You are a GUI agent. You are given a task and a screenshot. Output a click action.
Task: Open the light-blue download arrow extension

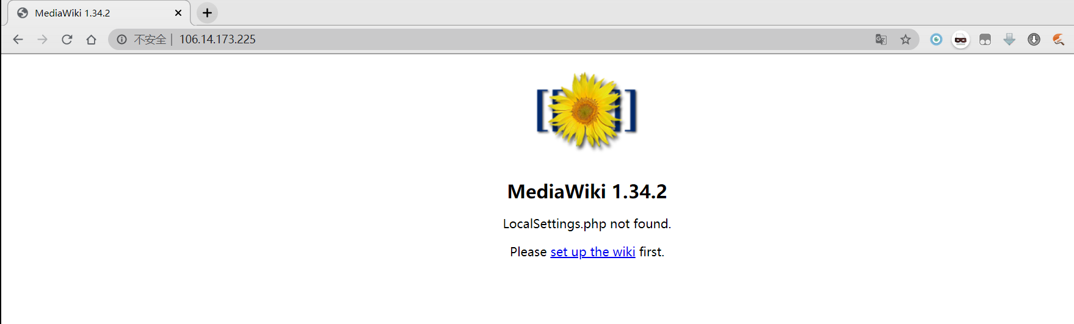coord(1009,40)
